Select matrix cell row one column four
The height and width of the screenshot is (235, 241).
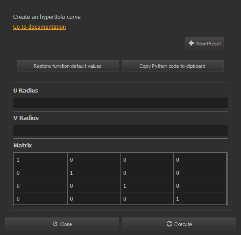point(200,160)
